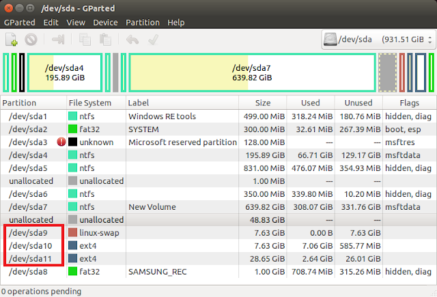Click the red warning icon on /dev/sda3
This screenshot has width=437, height=297.
click(x=61, y=142)
